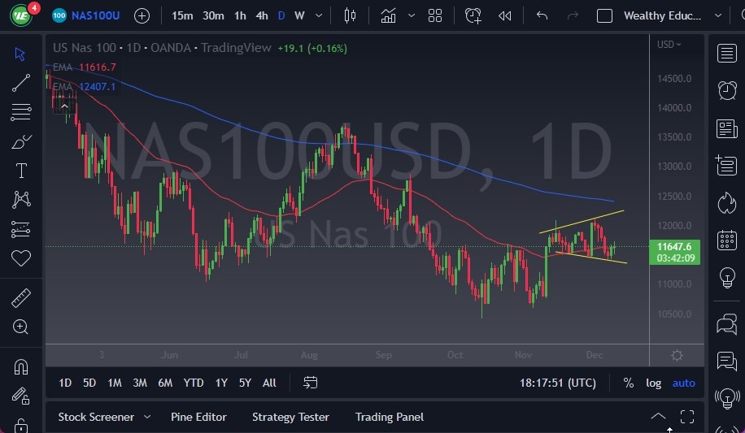Open the layout templates grid
Viewport: 745px width, 433px height.
[x=435, y=15]
